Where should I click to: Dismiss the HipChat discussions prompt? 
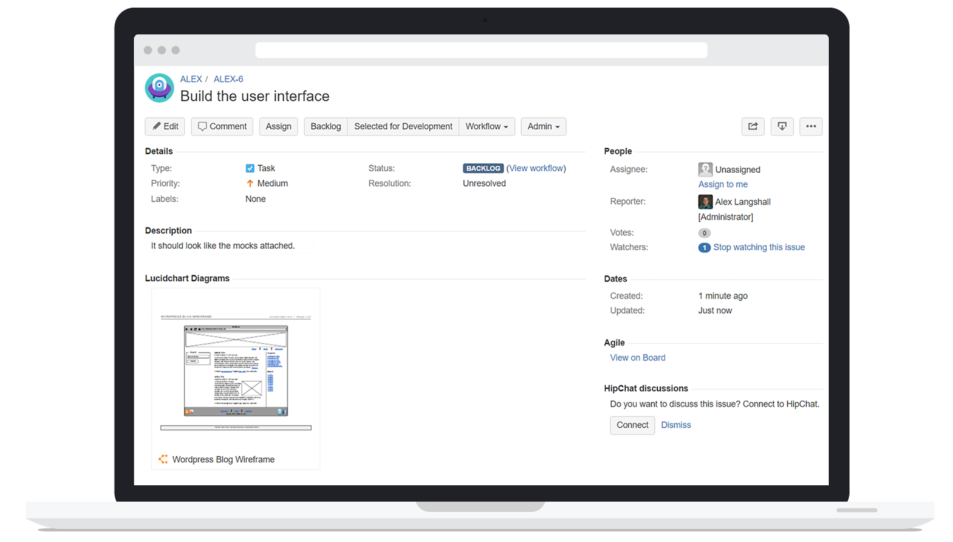(x=676, y=425)
